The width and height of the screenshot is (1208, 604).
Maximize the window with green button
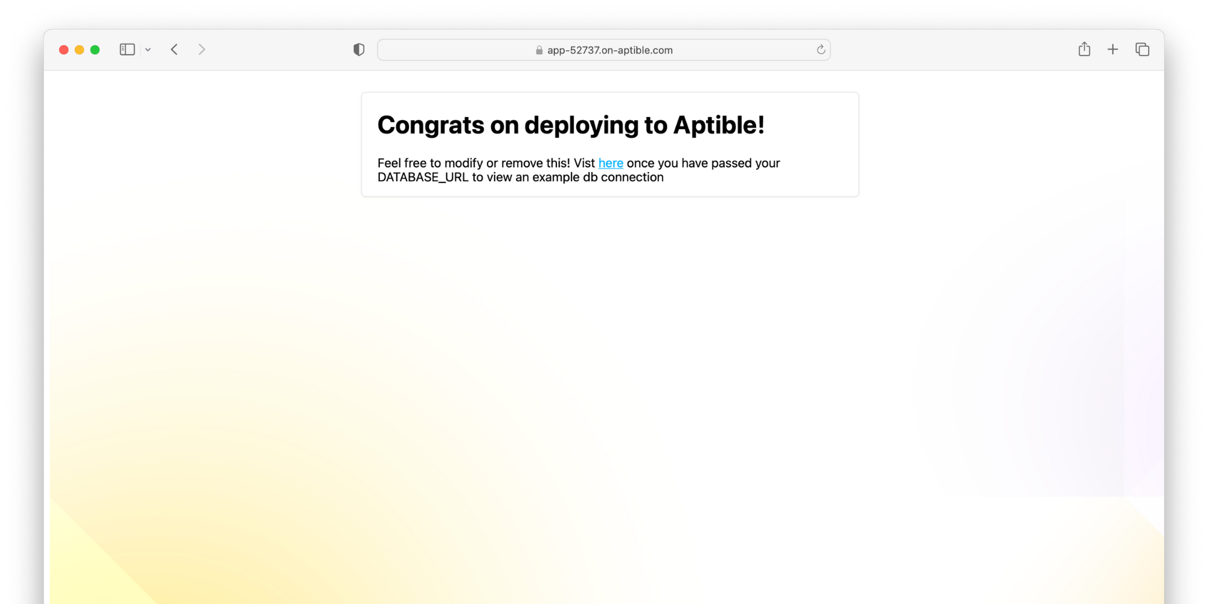point(95,50)
